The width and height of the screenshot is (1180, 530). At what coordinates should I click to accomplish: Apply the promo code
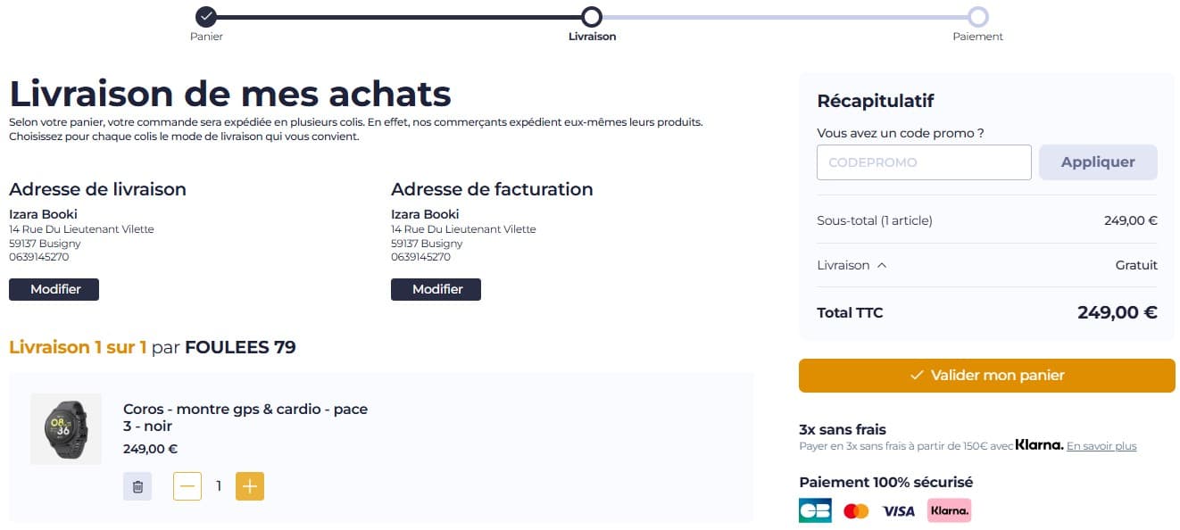[x=1098, y=162]
